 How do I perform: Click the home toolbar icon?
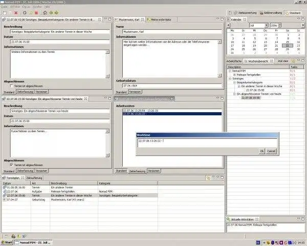coord(45,13)
